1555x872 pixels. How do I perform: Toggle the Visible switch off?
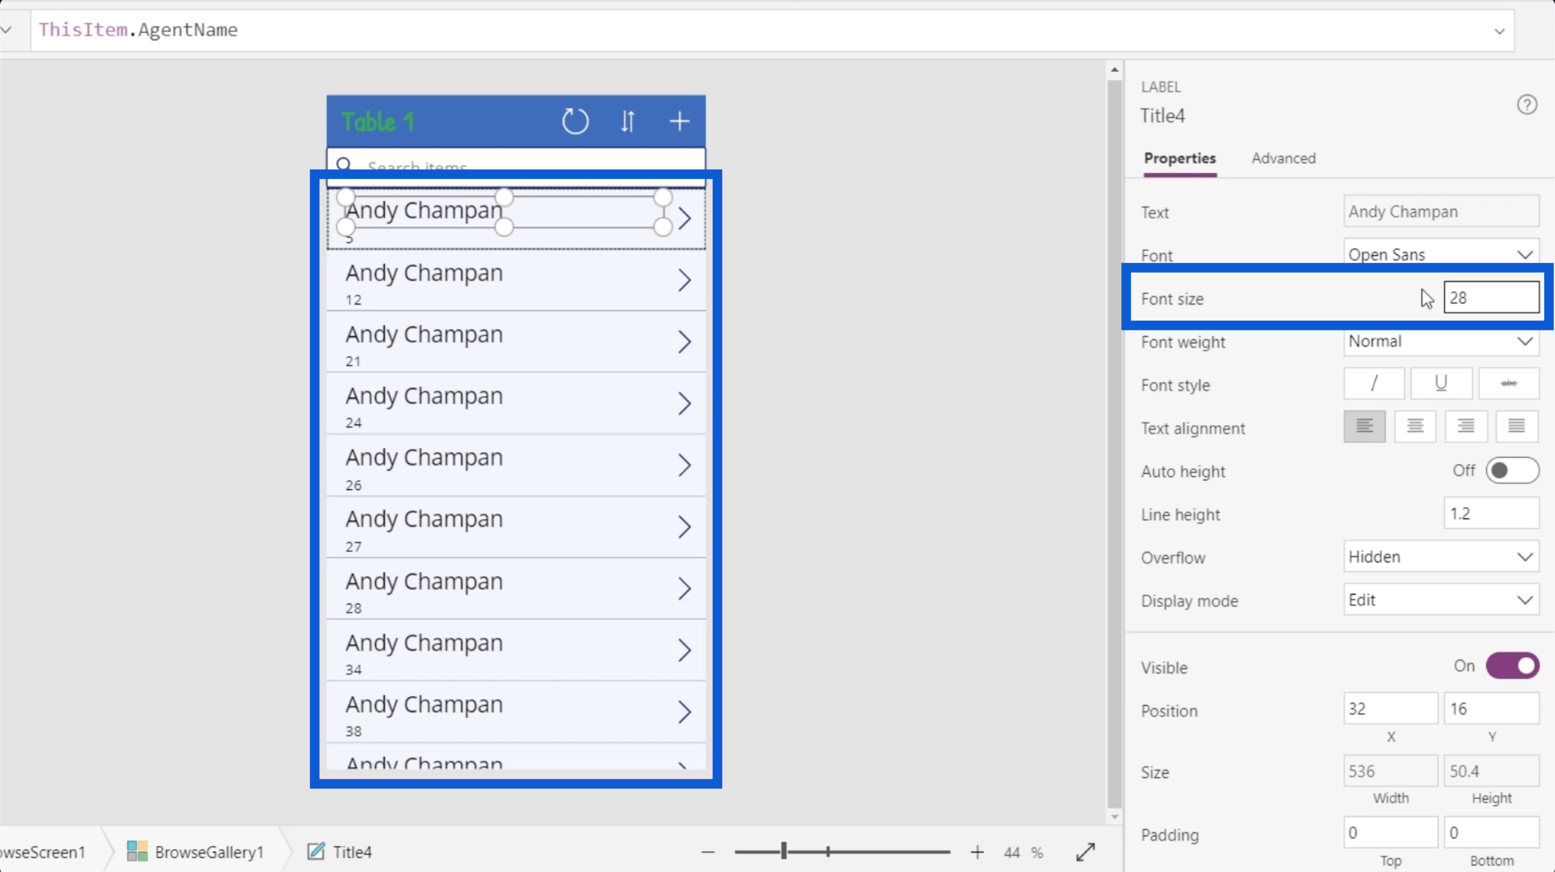pyautogui.click(x=1512, y=666)
